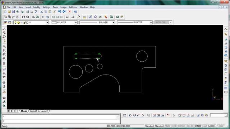Image resolution: width=230 pixels, height=129 pixels.
Task: Save the drawing with the floppy disk icon
Action: [x=14, y=11]
